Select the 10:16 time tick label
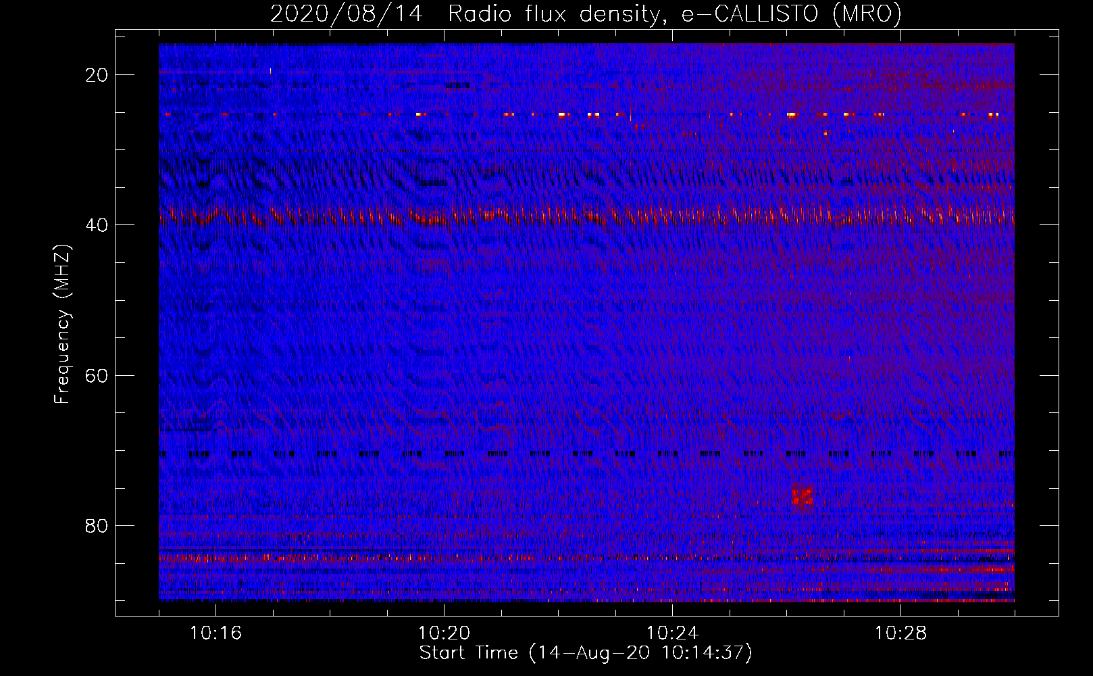 (x=216, y=633)
